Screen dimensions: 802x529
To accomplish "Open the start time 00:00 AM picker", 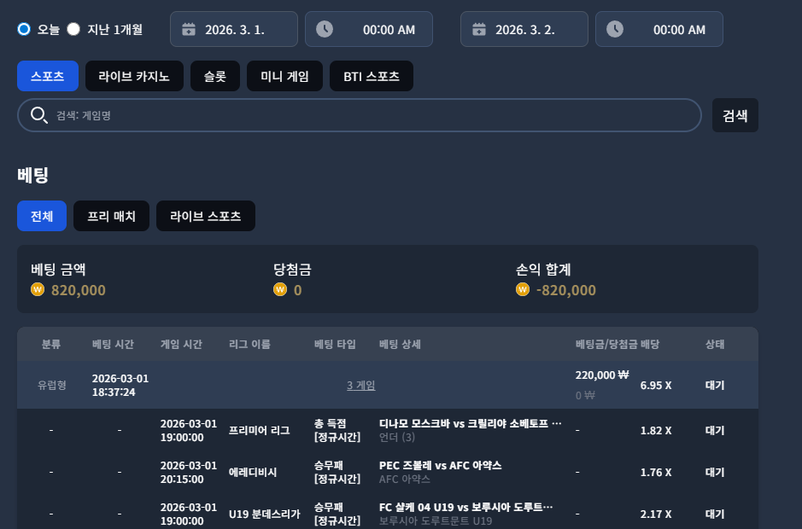I will [x=369, y=29].
